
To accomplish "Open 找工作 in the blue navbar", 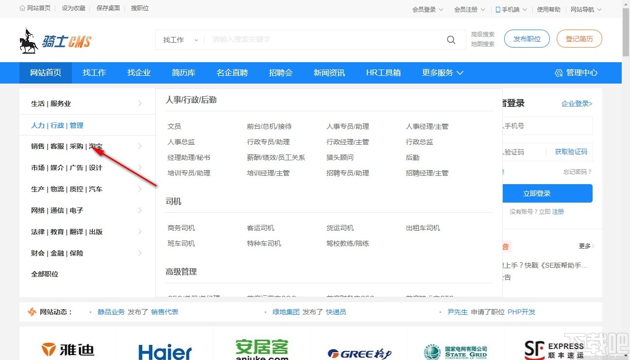I will (94, 73).
